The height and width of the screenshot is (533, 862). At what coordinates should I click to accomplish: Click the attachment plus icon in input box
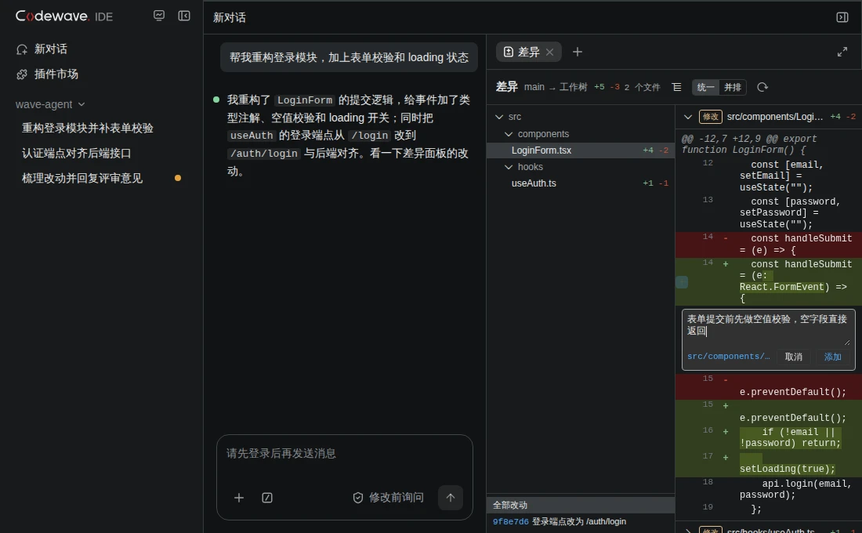click(238, 498)
